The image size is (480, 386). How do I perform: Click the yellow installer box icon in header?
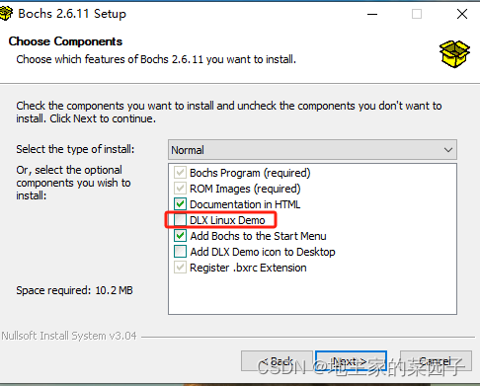(x=454, y=54)
